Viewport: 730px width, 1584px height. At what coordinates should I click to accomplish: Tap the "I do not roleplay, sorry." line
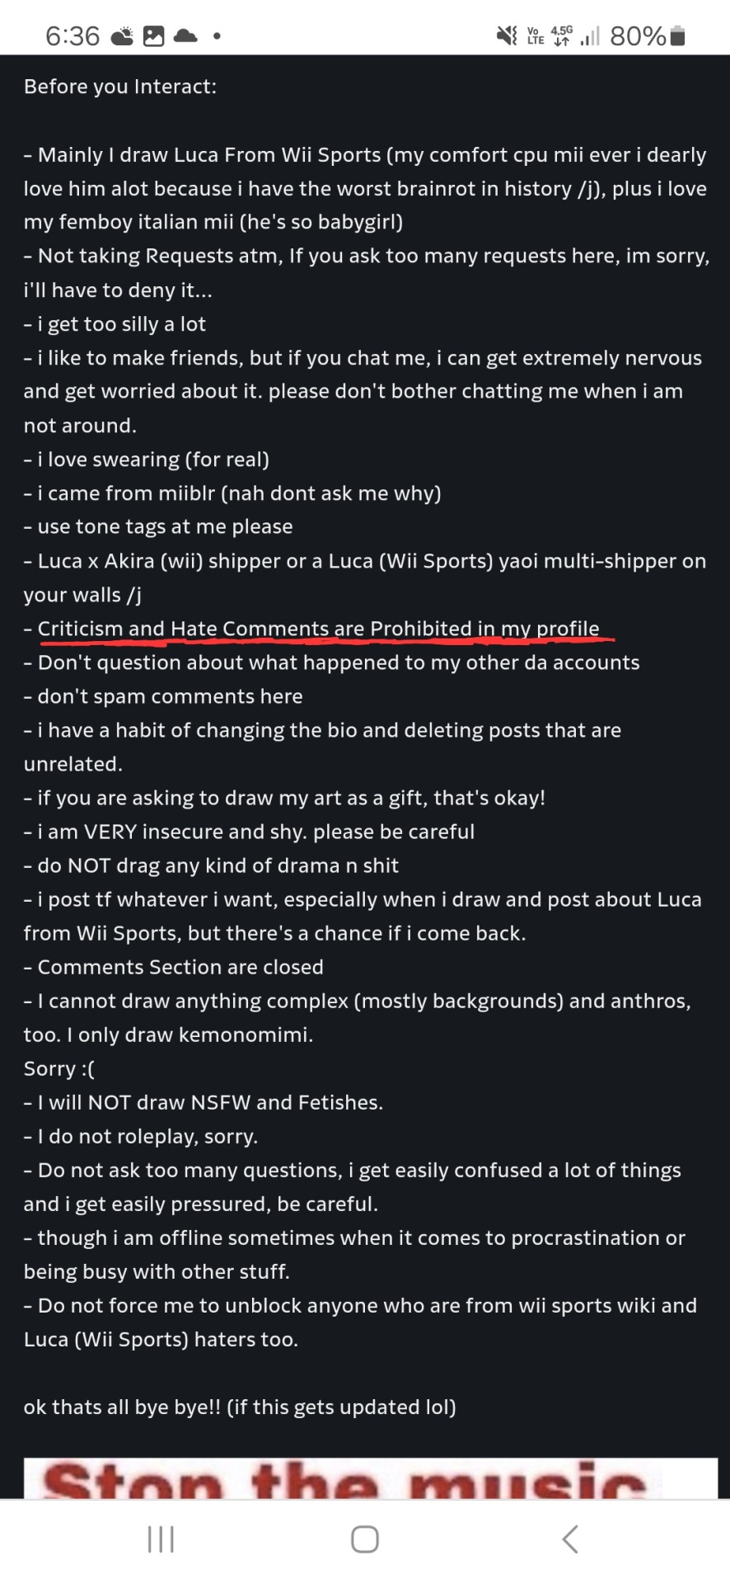click(x=147, y=1136)
